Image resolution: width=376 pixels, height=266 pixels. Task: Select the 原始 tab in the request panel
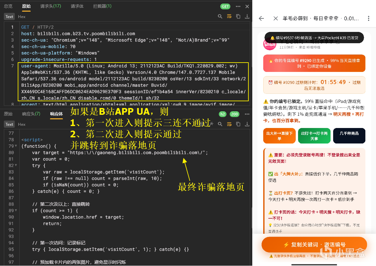click(26, 6)
